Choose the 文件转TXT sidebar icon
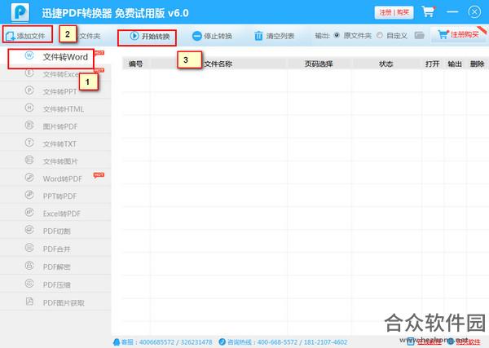This screenshot has height=348, width=489. click(29, 143)
